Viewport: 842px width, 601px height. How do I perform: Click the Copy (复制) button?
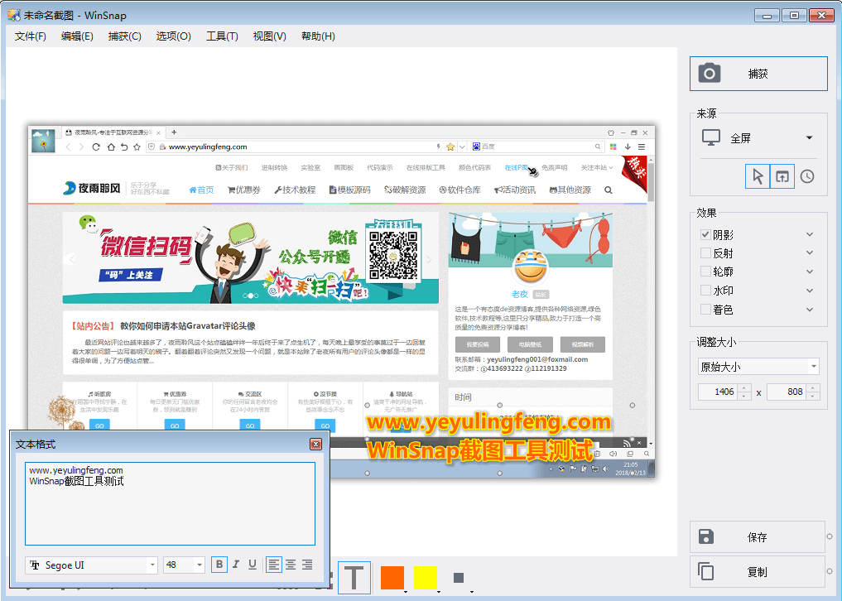(758, 571)
